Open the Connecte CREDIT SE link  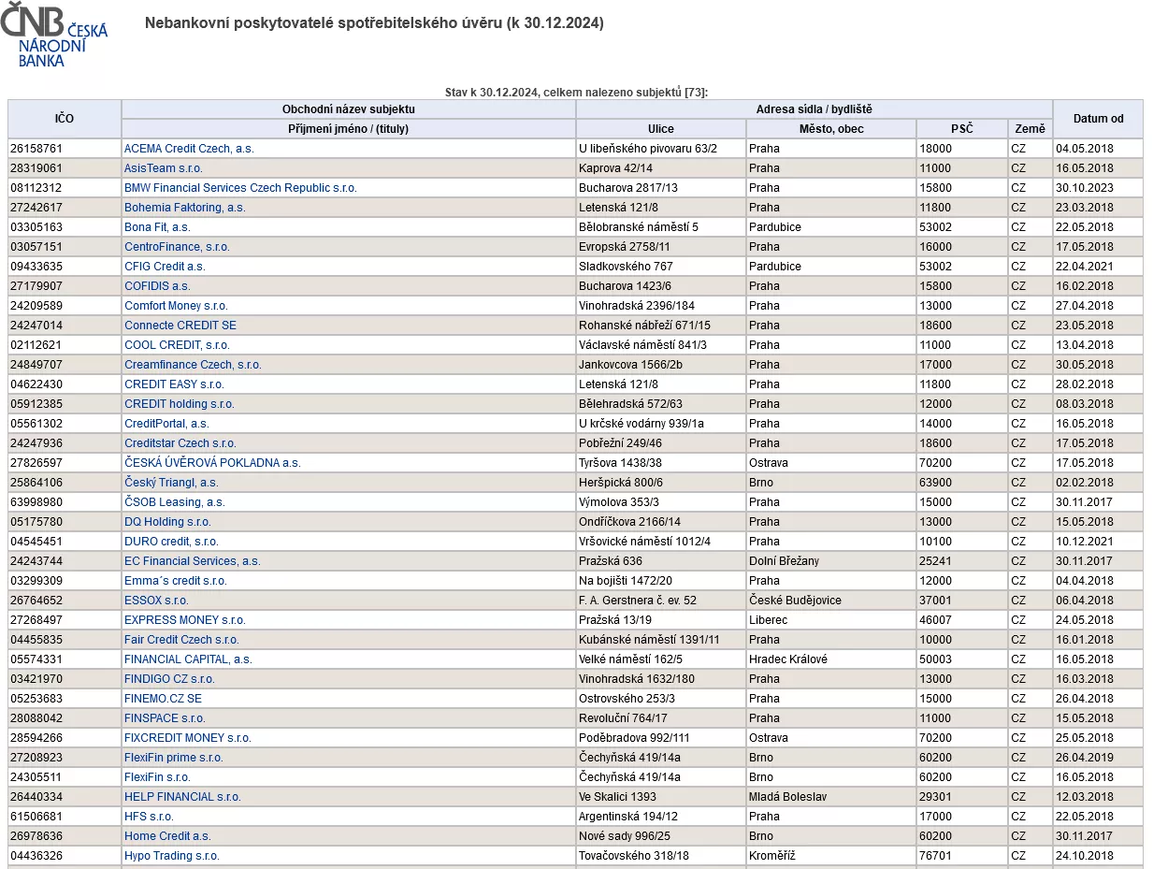pos(180,326)
